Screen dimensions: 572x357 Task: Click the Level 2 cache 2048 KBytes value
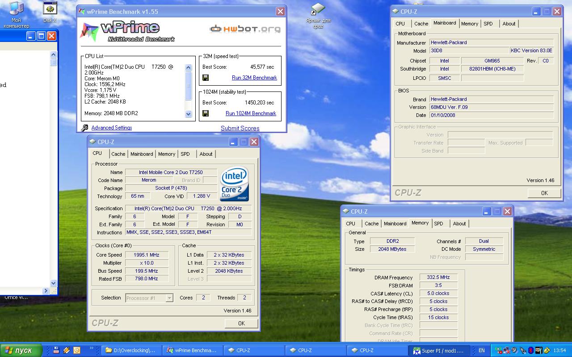click(229, 271)
